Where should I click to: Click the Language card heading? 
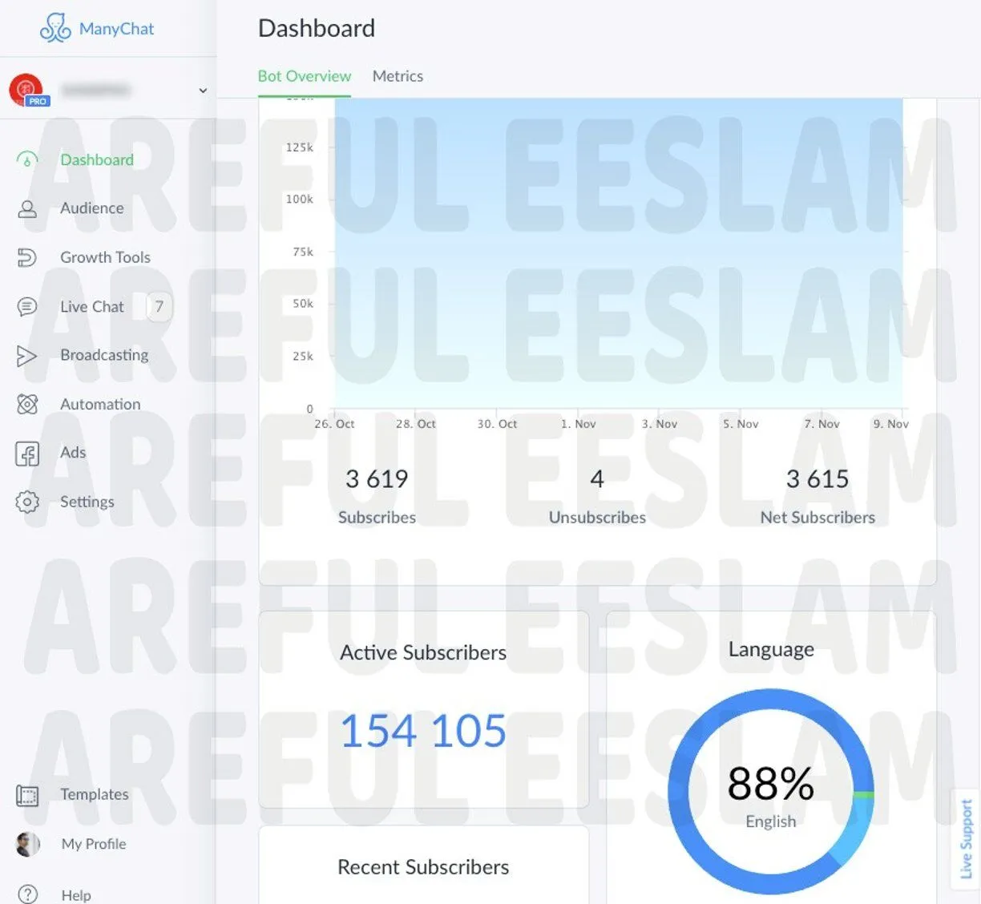coord(771,649)
